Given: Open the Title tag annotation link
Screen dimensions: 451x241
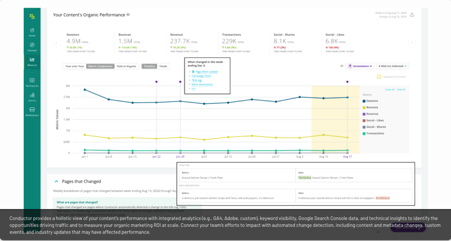Looking at the screenshot, I should pyautogui.click(x=196, y=80).
